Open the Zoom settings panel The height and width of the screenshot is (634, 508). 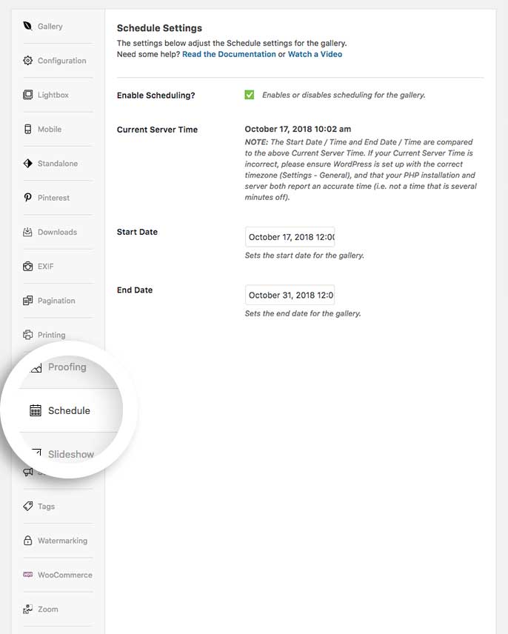[46, 609]
